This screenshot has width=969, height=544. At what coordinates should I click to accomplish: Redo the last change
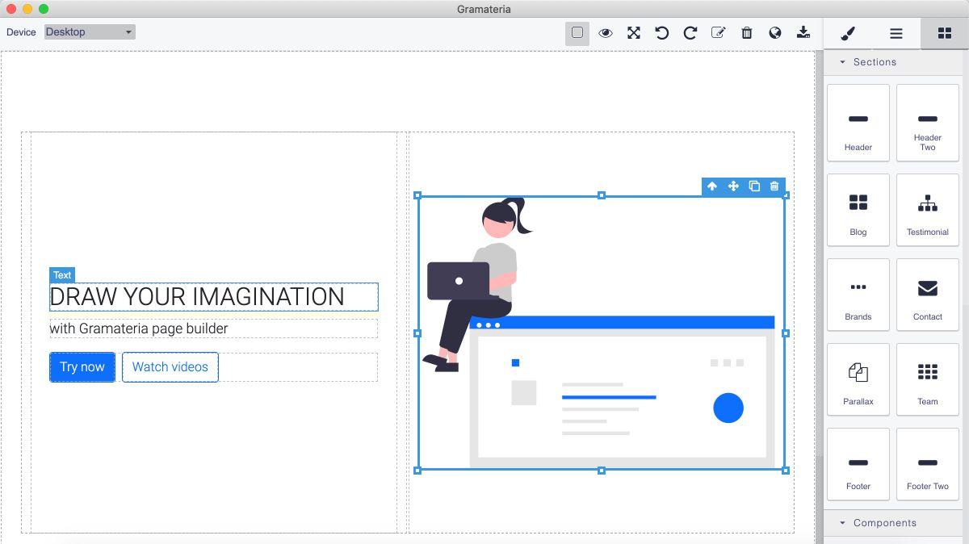[690, 32]
